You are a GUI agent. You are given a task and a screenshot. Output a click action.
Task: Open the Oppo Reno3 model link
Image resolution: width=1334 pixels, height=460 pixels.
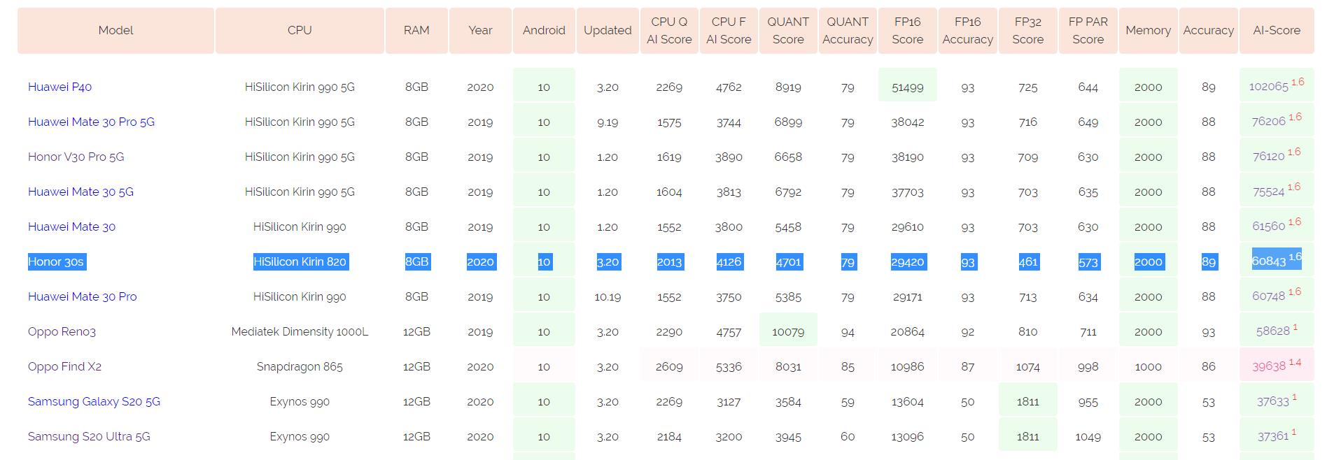[x=62, y=331]
